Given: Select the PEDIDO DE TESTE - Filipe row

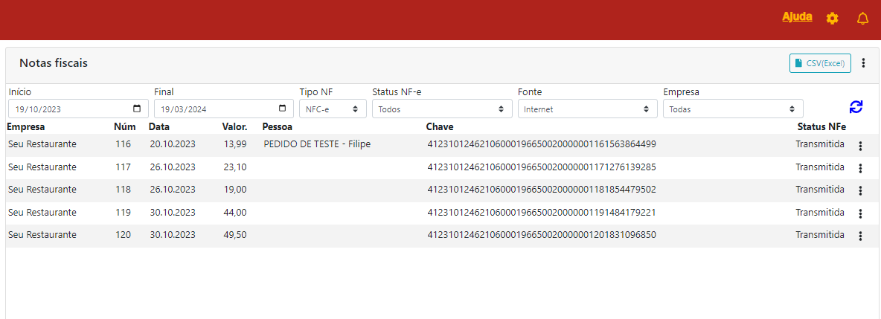Looking at the screenshot, I should click(317, 144).
